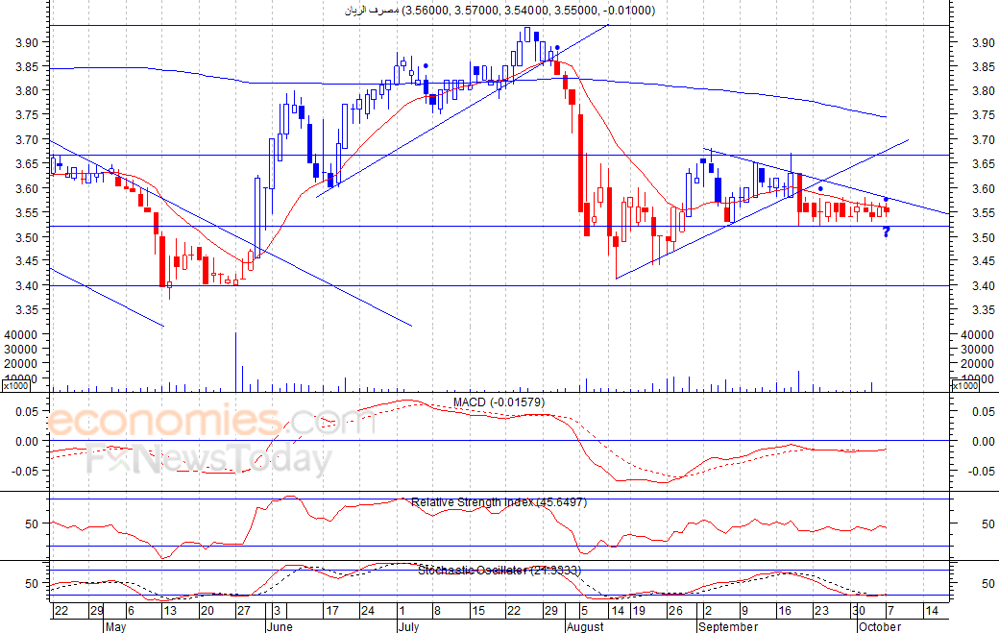Click date label 26 in August
This screenshot has height=633, width=999.
point(675,611)
